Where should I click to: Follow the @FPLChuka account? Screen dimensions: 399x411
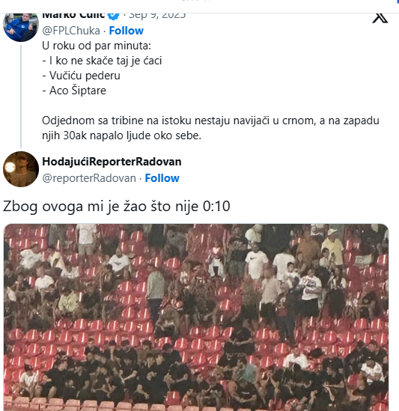(126, 31)
